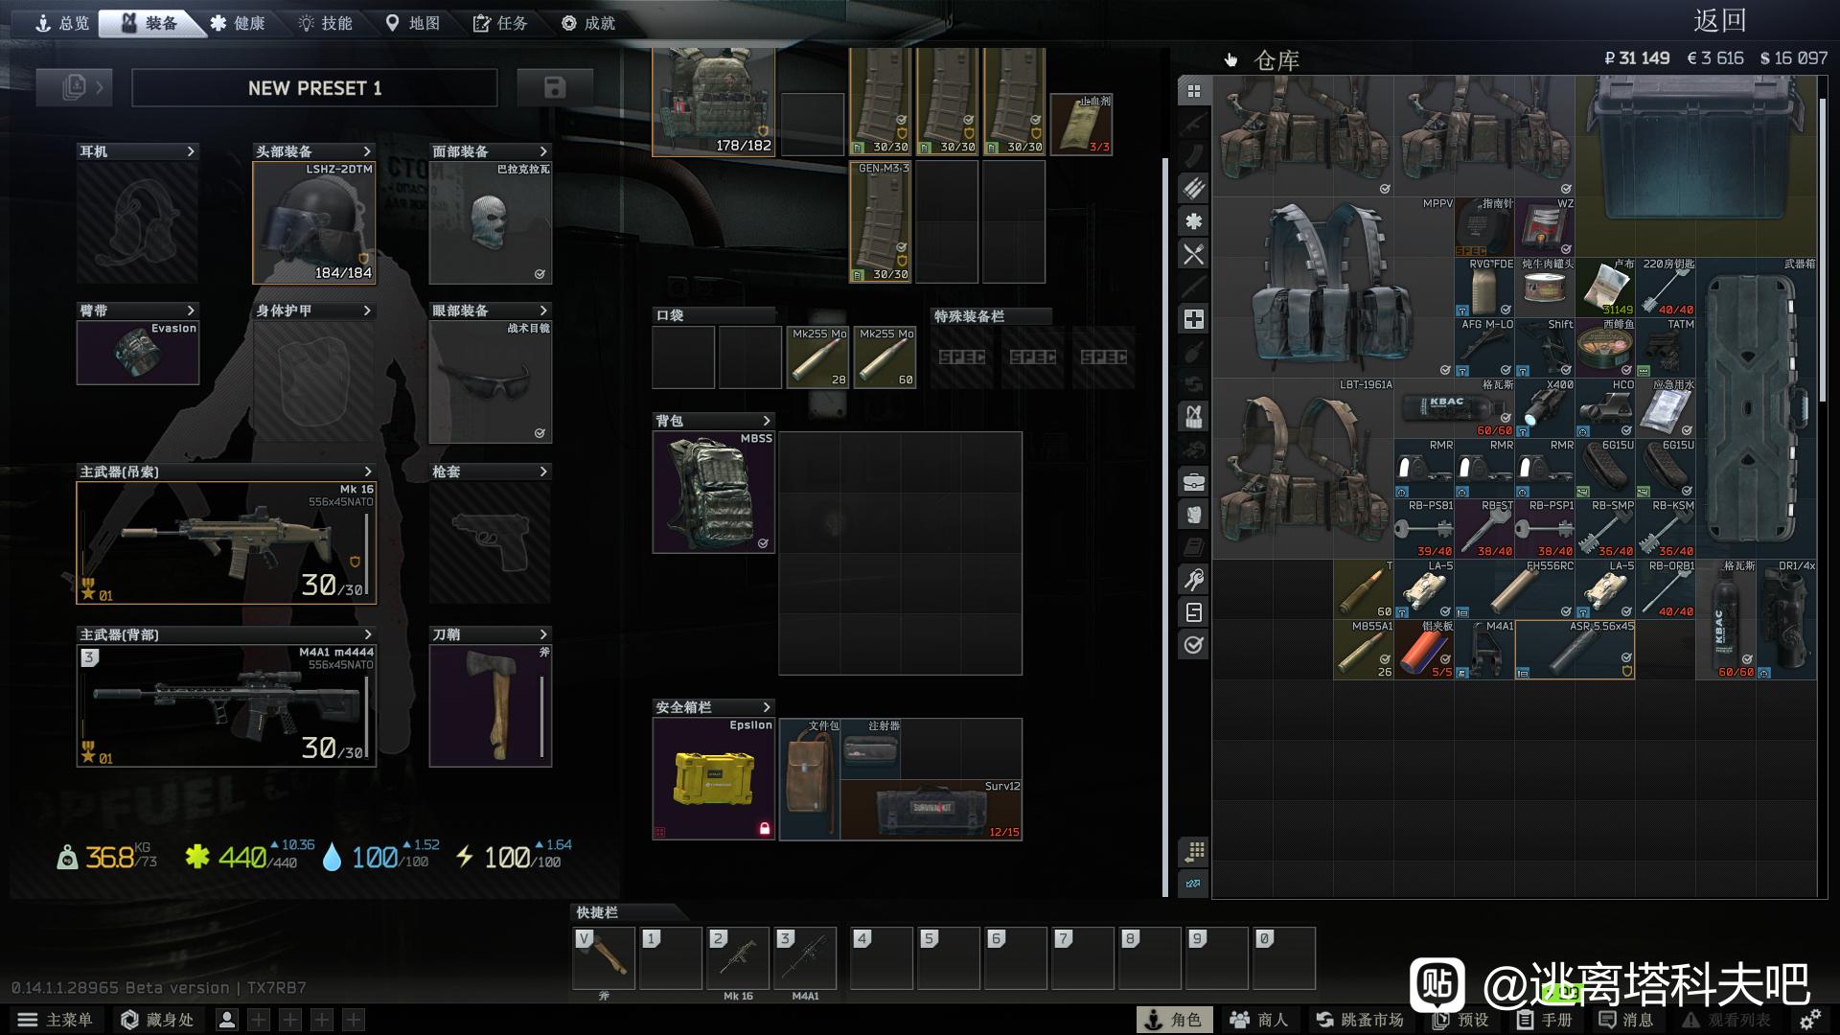Expand the 安全箱栏 header arrow

(767, 707)
